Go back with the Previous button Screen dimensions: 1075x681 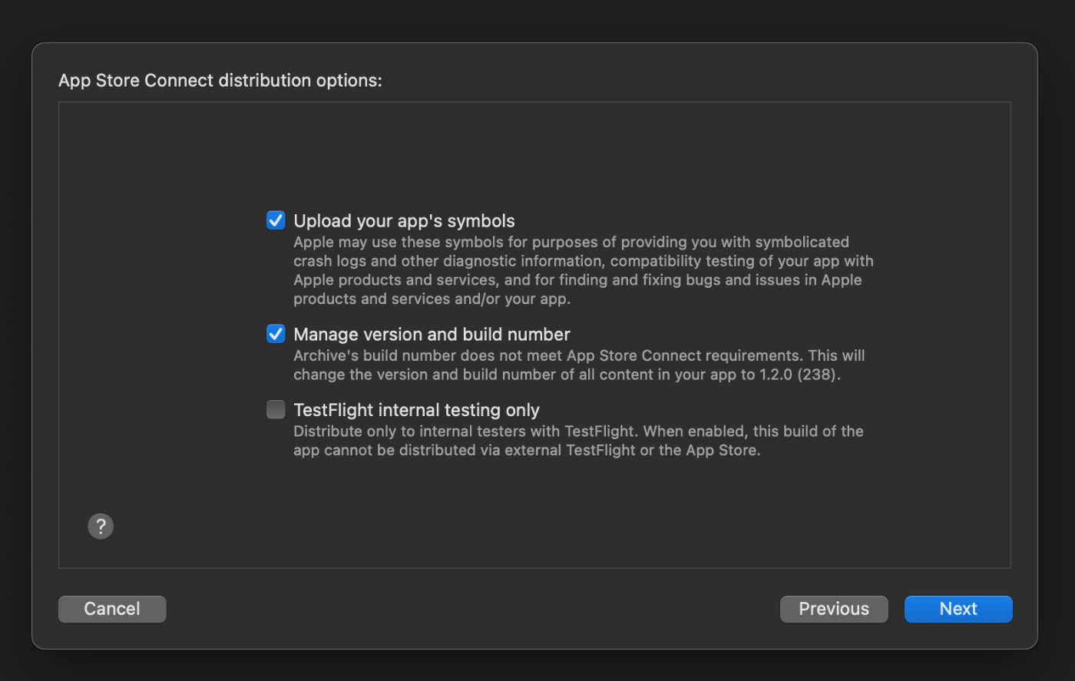tap(834, 609)
